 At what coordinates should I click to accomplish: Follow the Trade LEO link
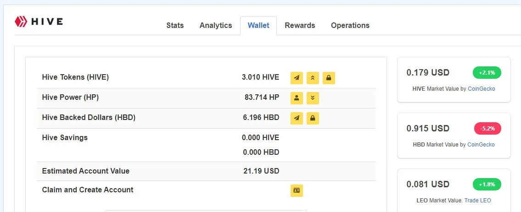coord(477,201)
